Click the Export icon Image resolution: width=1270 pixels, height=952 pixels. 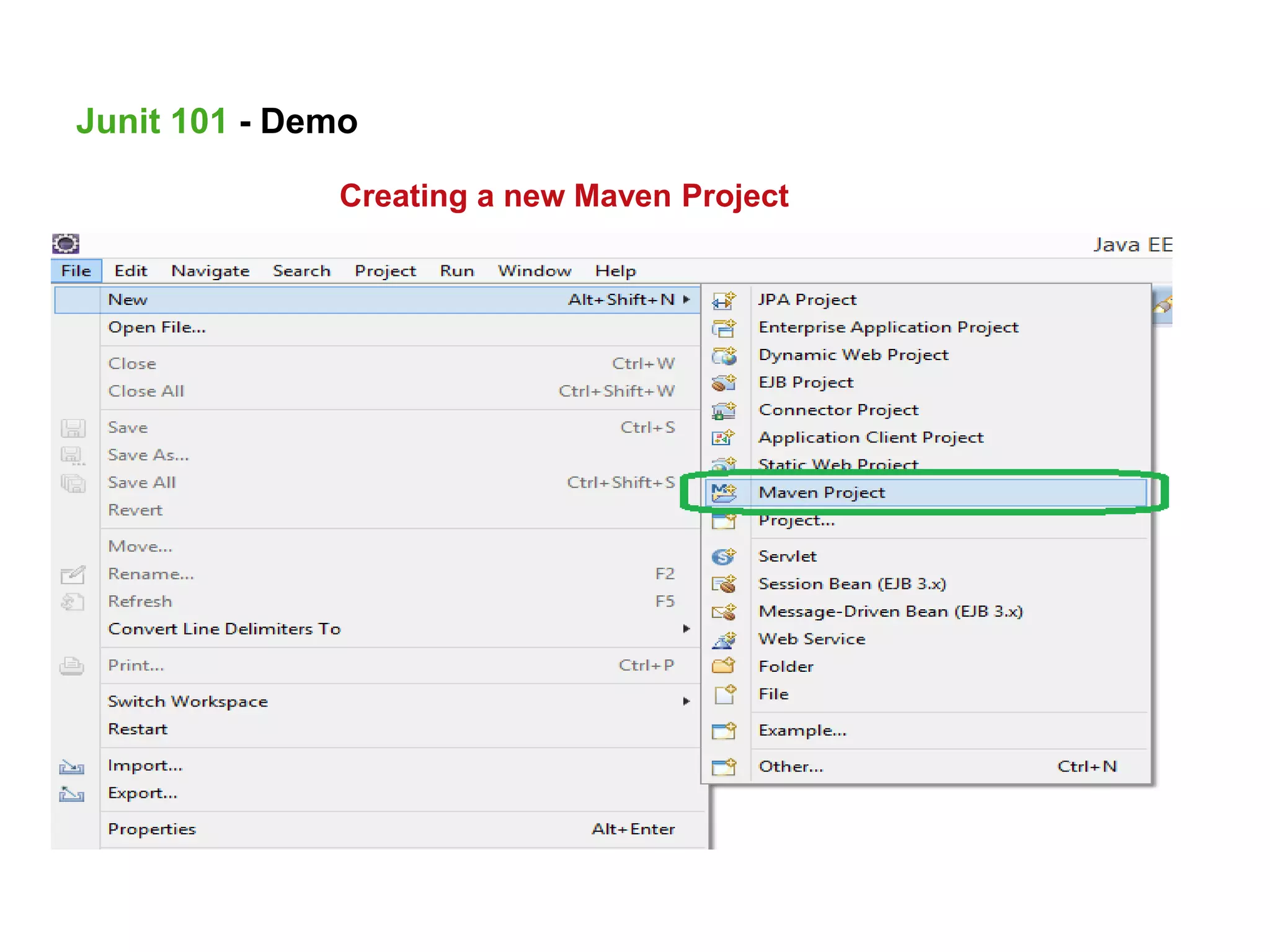pos(72,794)
